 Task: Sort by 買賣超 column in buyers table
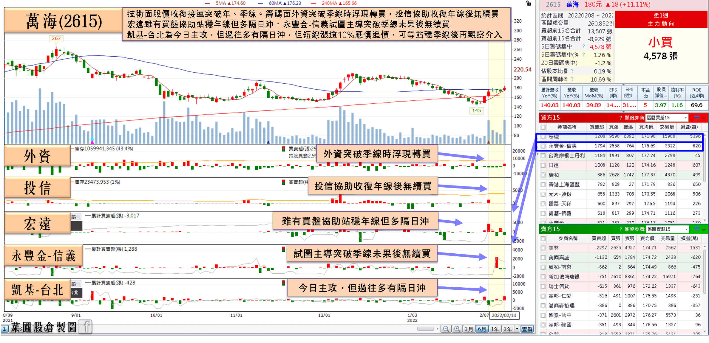[597, 127]
